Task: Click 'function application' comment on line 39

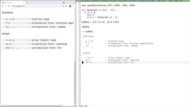Action: pyautogui.click(x=141, y=43)
